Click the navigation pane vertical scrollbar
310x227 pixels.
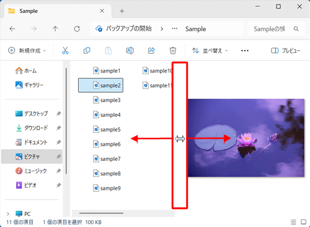tap(66, 121)
